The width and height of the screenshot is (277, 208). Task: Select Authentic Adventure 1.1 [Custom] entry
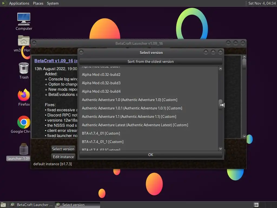pos(149,116)
